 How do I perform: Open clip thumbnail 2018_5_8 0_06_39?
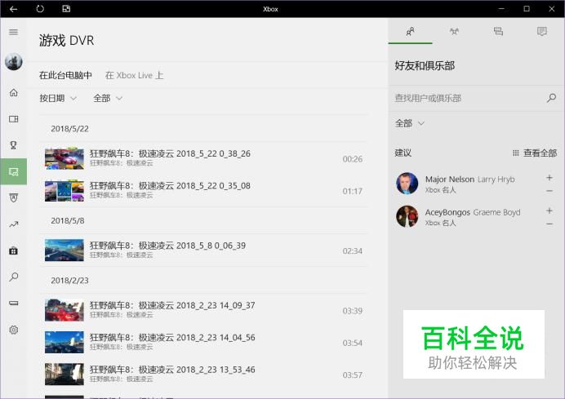coord(65,250)
